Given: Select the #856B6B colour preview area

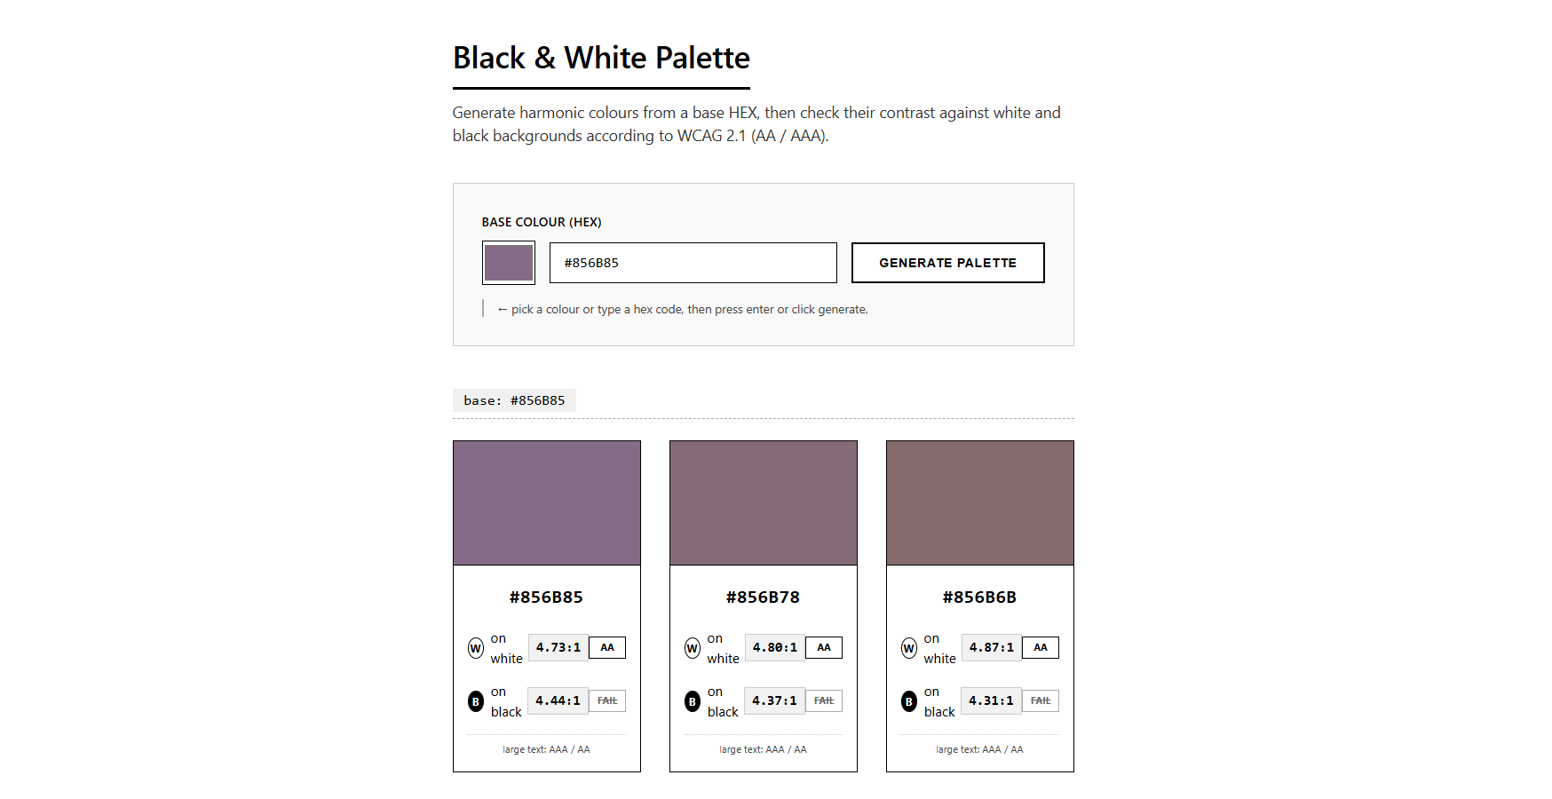Looking at the screenshot, I should [979, 502].
